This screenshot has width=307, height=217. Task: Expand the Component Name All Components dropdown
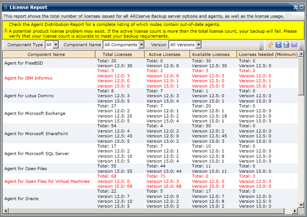124,45
